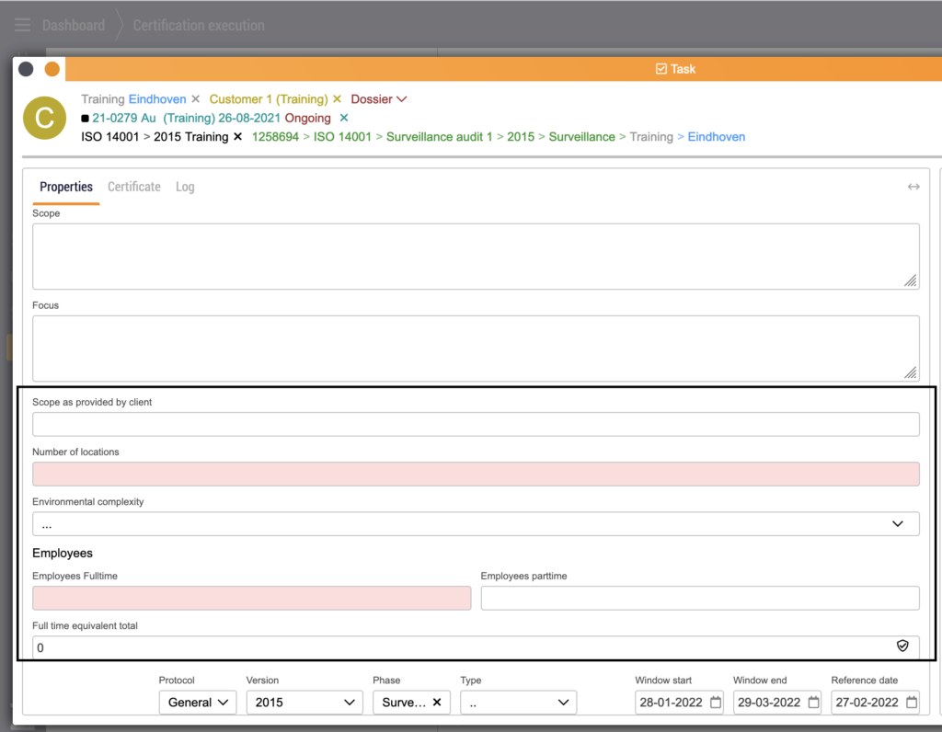Switch to the Certificate tab

[x=134, y=187]
